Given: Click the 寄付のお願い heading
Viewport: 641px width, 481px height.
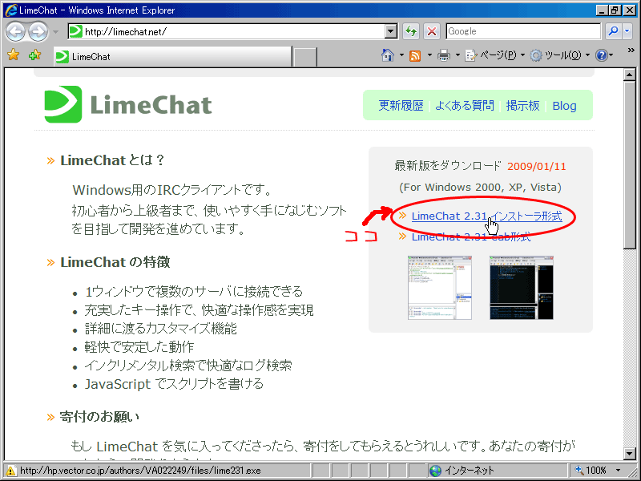Looking at the screenshot, I should pyautogui.click(x=99, y=416).
